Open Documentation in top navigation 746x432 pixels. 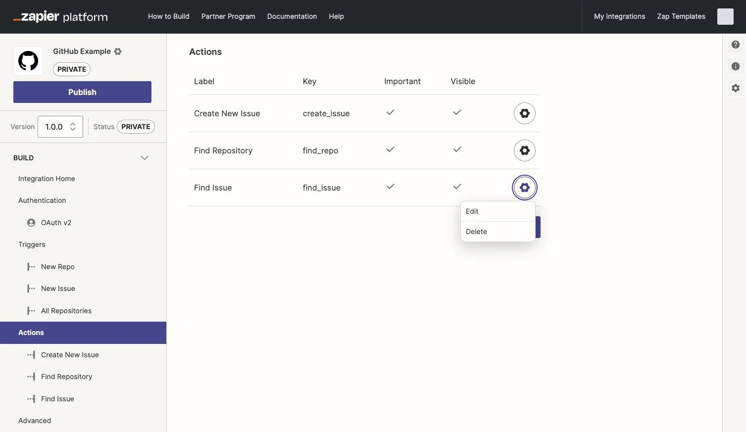(292, 16)
